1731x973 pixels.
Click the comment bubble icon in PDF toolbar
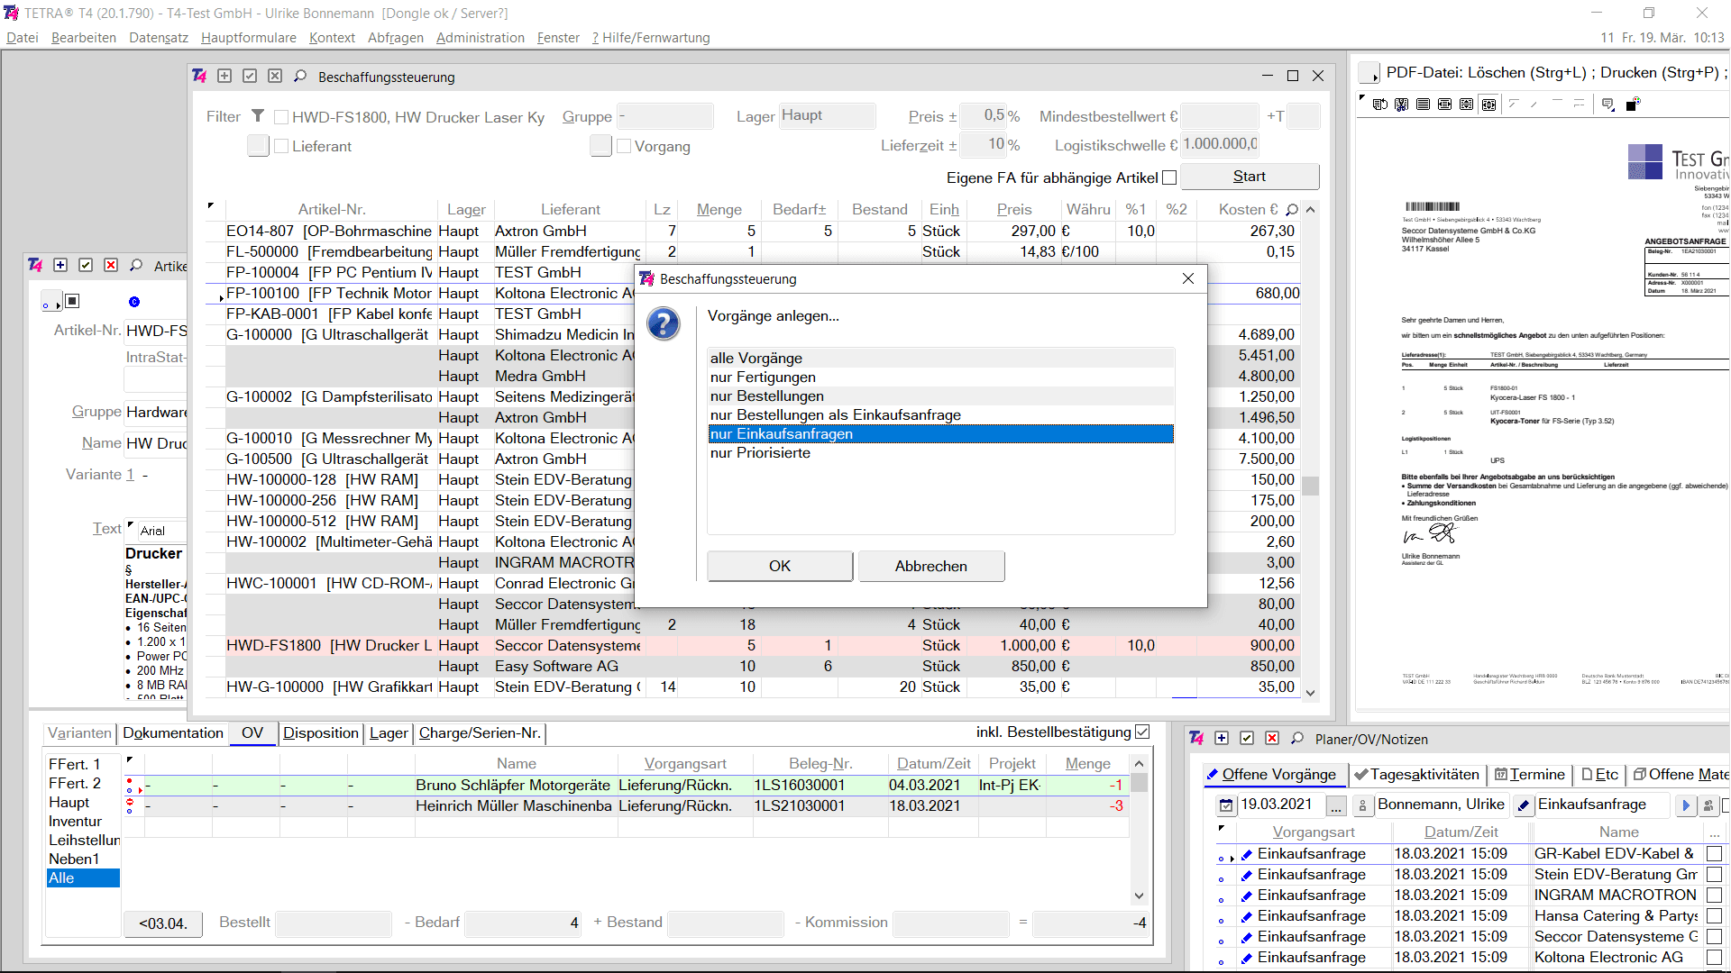pos(1607,105)
